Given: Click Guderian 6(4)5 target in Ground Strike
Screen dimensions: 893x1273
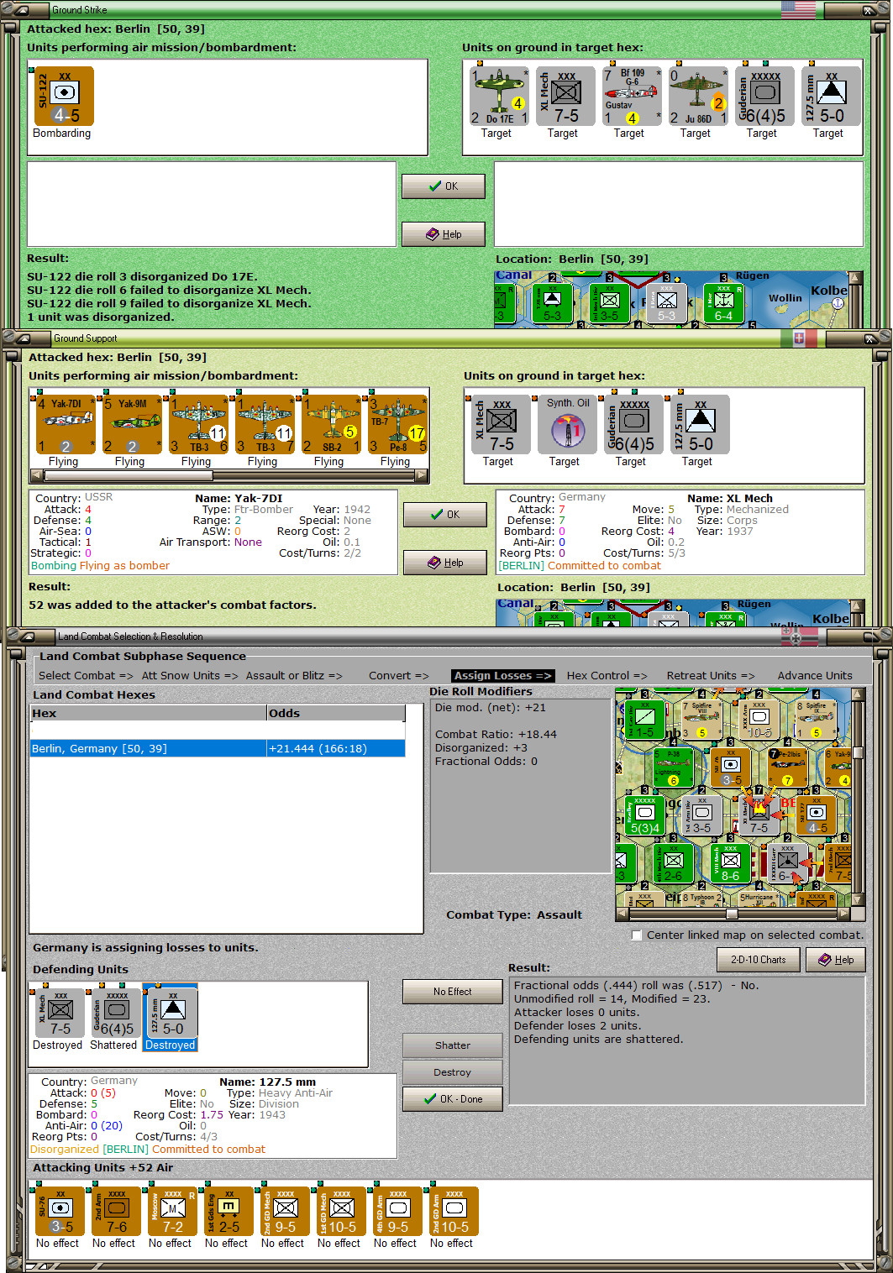Looking at the screenshot, I should coord(764,97).
